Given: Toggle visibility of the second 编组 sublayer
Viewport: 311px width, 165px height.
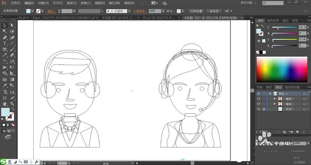Looking at the screenshot, I should (258, 104).
